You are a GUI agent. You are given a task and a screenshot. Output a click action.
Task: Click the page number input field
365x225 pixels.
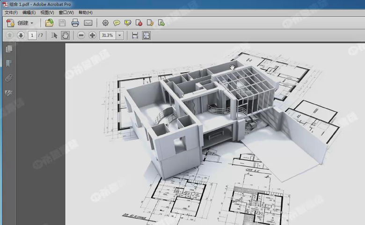(x=32, y=36)
